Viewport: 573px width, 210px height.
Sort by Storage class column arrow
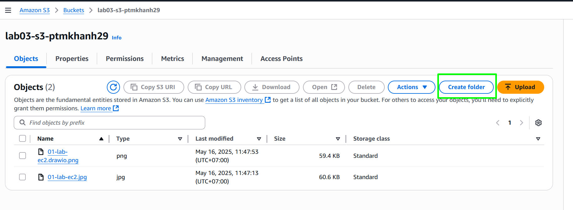pyautogui.click(x=538, y=139)
